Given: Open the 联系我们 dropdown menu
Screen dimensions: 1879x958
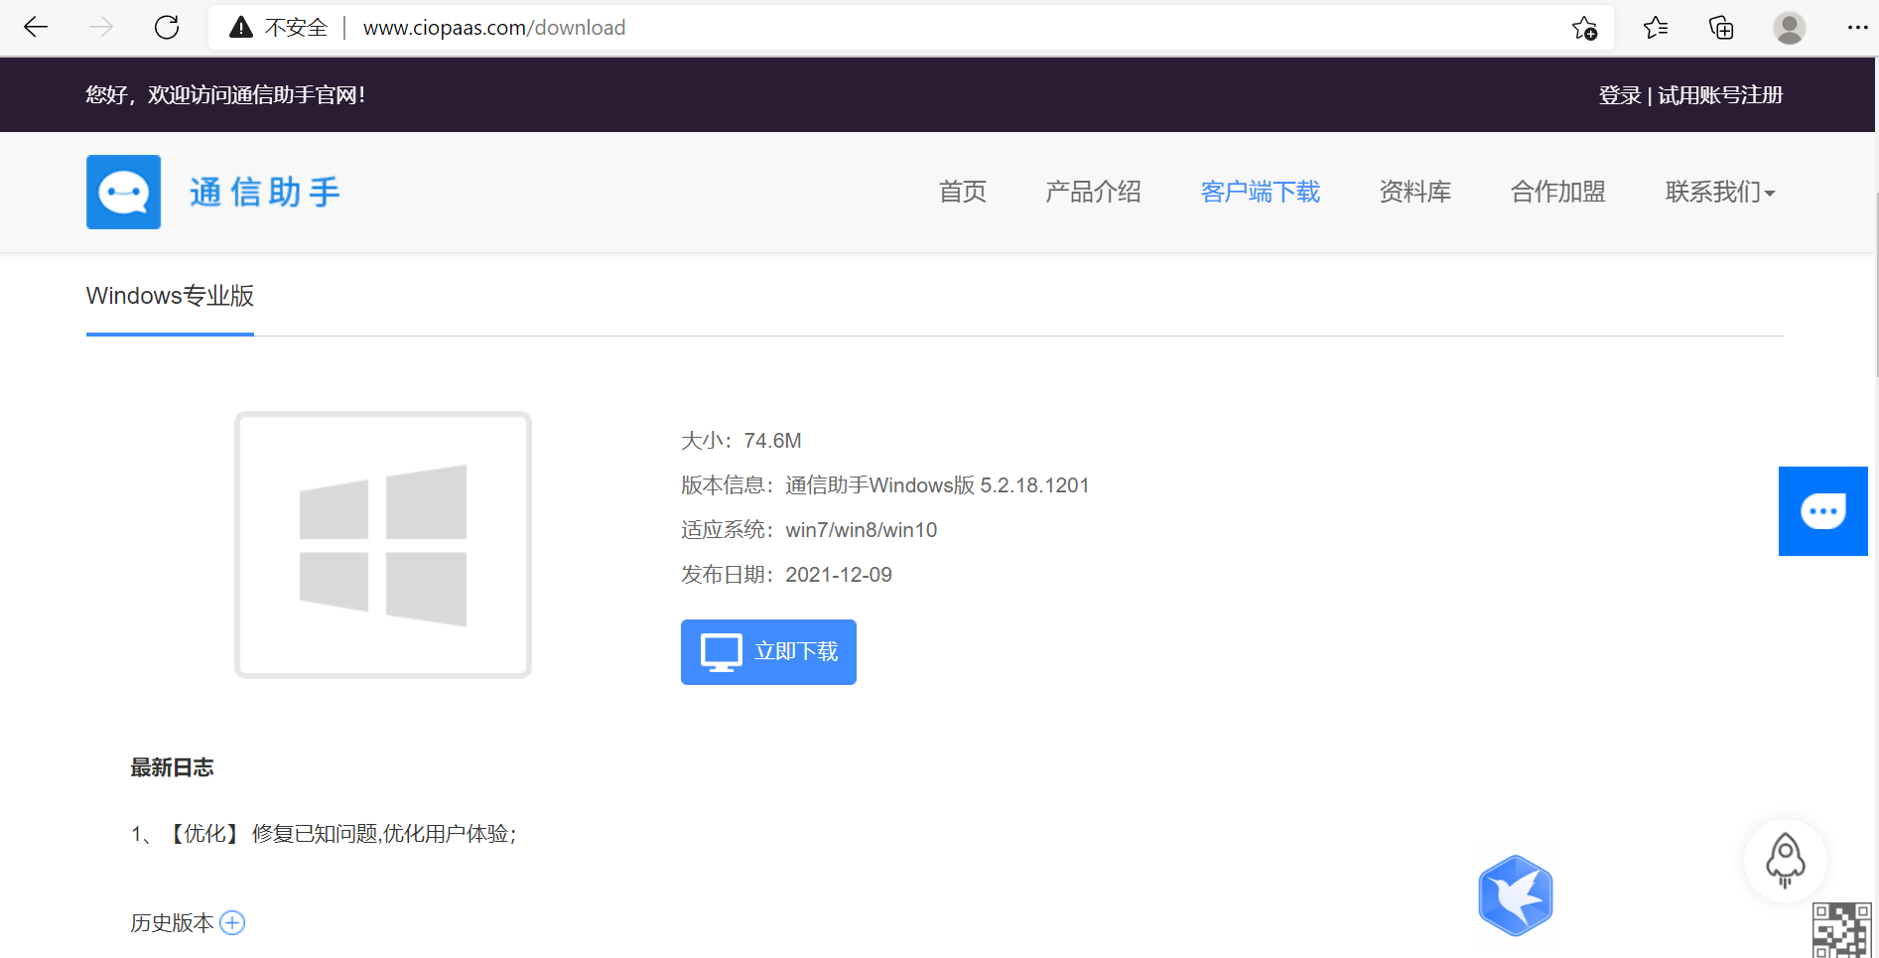Looking at the screenshot, I should point(1719,192).
